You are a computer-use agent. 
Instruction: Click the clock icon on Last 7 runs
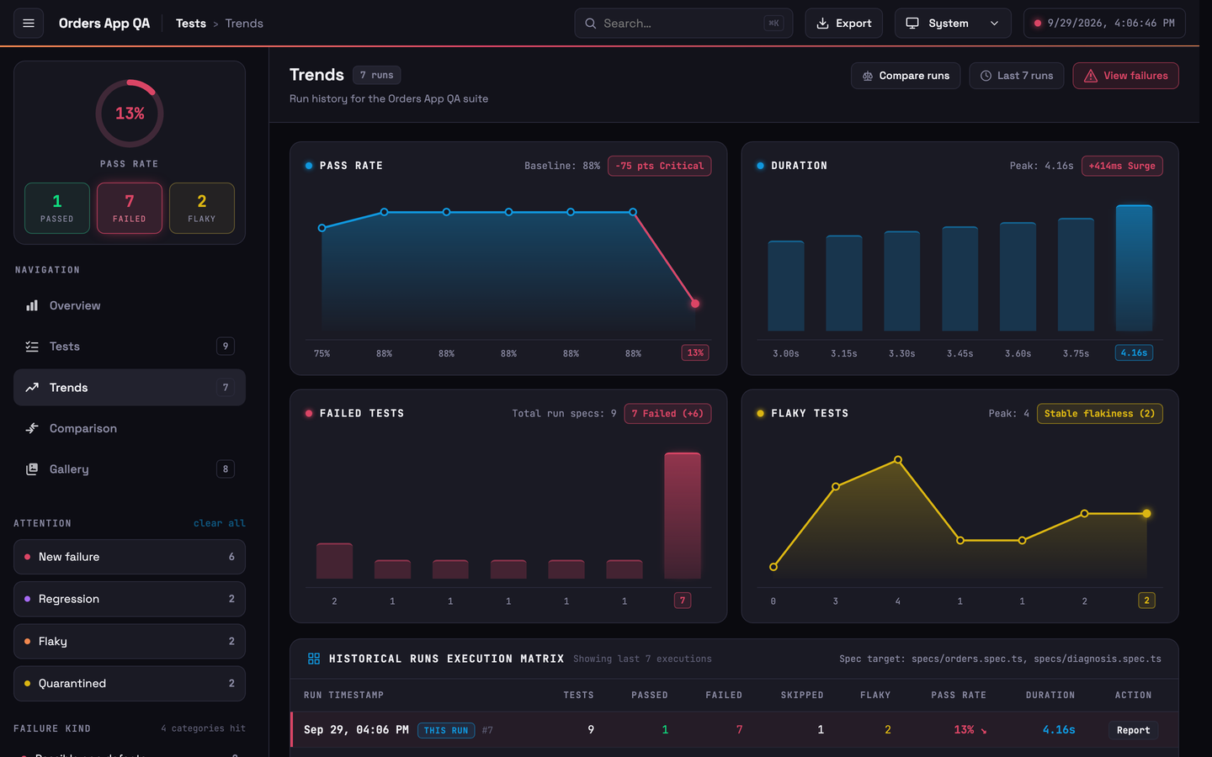tap(986, 76)
